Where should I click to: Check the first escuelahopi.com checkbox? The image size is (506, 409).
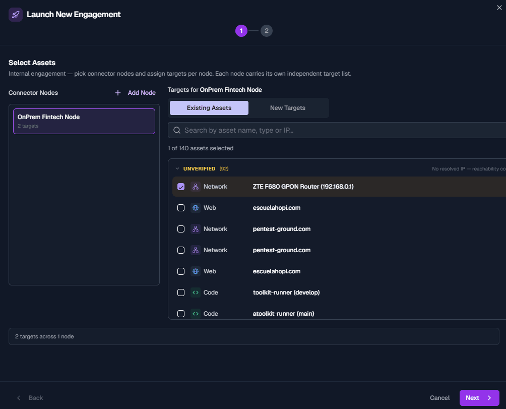click(x=181, y=208)
